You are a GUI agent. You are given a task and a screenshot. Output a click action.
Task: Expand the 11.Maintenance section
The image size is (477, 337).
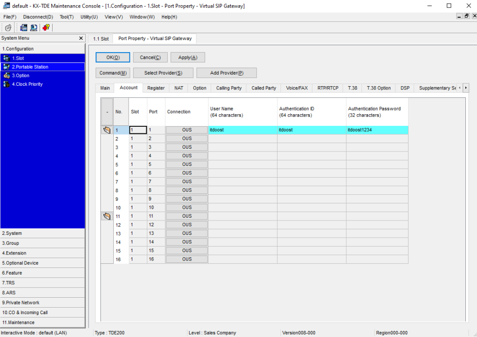[x=42, y=323]
